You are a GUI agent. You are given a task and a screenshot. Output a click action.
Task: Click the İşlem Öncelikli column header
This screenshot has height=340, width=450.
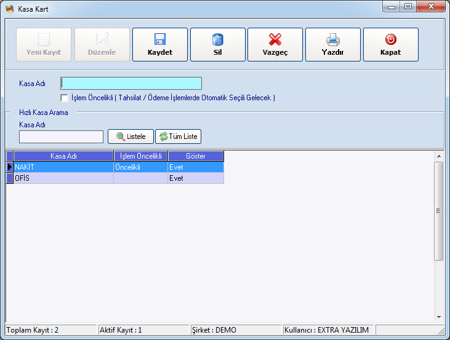[x=140, y=156]
